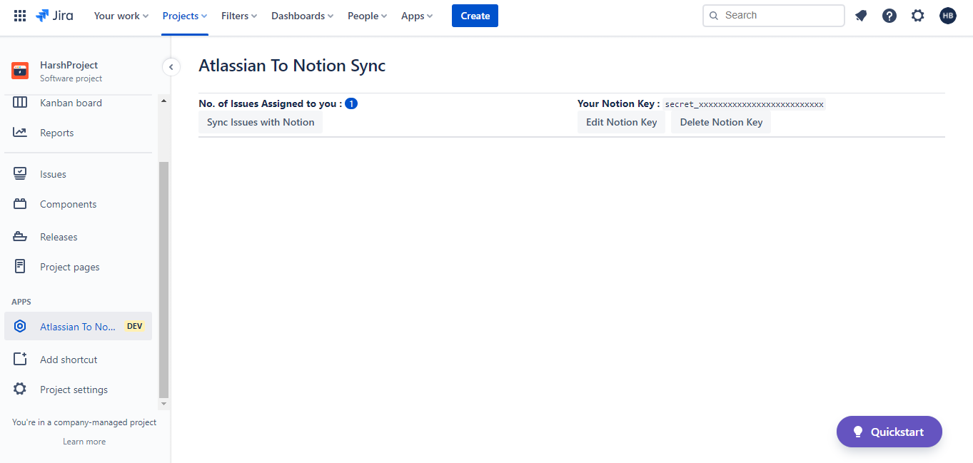
Task: Click the sidebar scroll up arrow
Action: click(163, 101)
